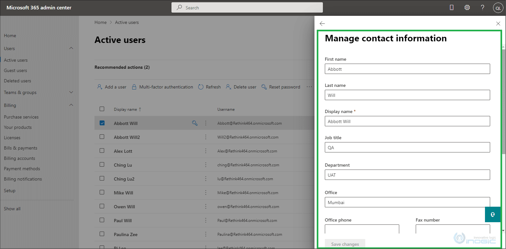The height and width of the screenshot is (249, 506).
Task: Check the Owen Will row checkbox
Action: click(x=102, y=206)
